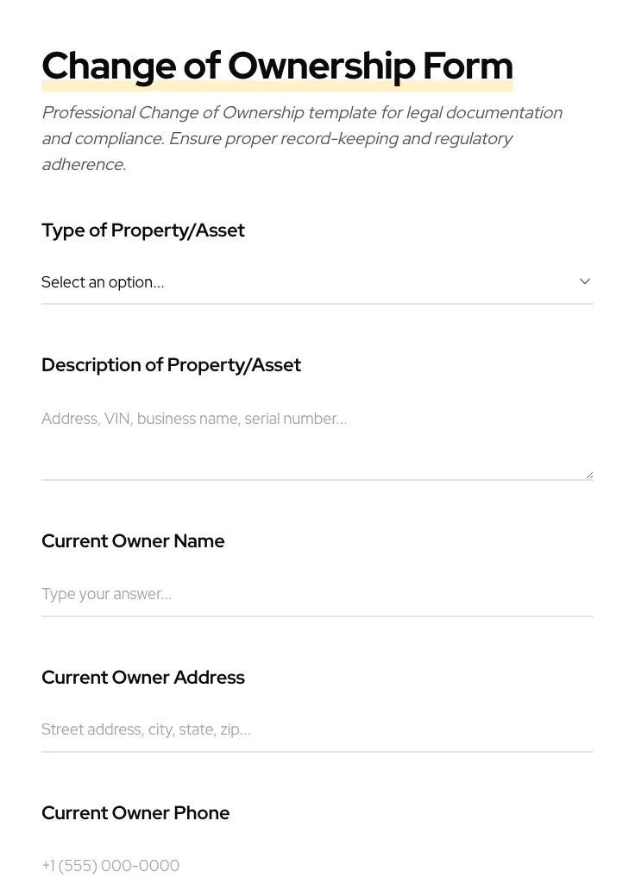The image size is (635, 884).
Task: Click the Current Owner Name input field
Action: point(317,594)
